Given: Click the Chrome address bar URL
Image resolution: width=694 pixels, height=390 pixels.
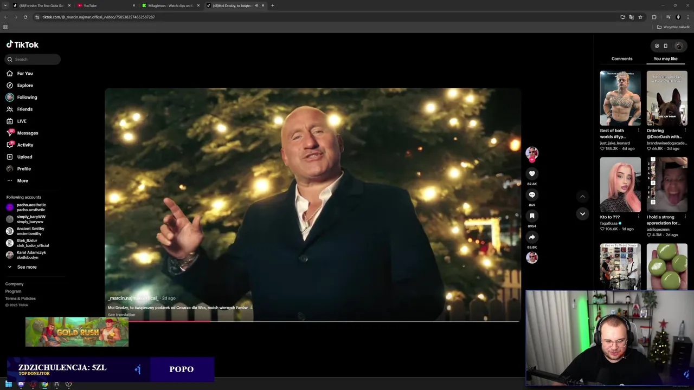Looking at the screenshot, I should (99, 17).
